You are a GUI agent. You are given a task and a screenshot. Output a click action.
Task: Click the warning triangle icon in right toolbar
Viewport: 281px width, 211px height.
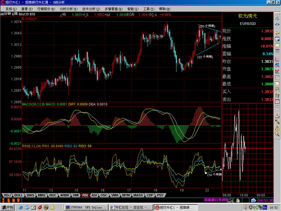(277, 128)
